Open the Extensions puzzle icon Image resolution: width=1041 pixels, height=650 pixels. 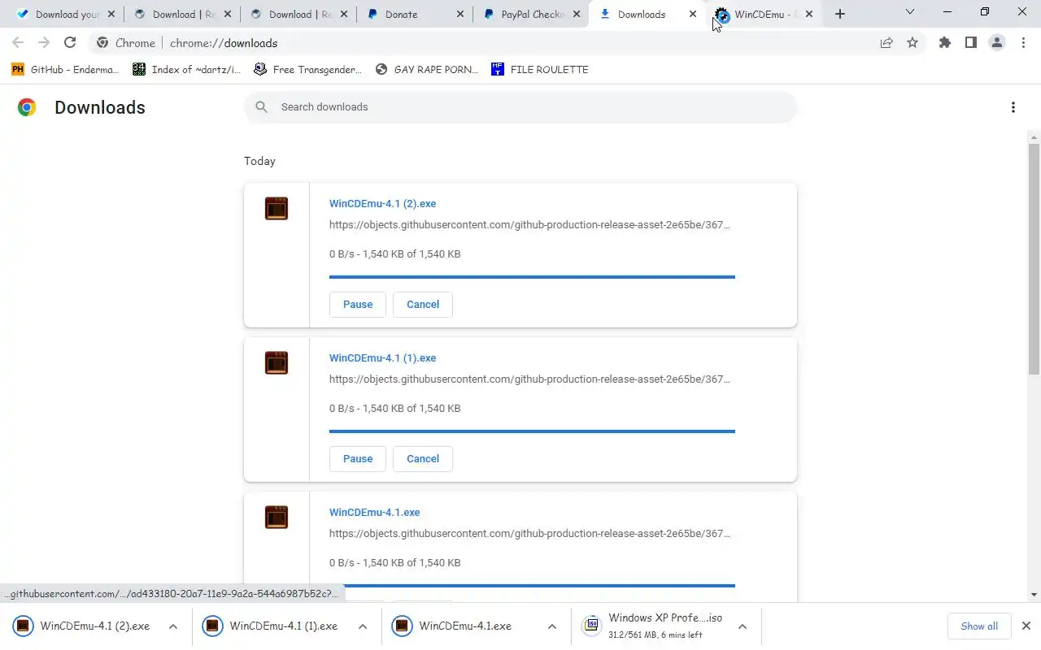pyautogui.click(x=945, y=43)
